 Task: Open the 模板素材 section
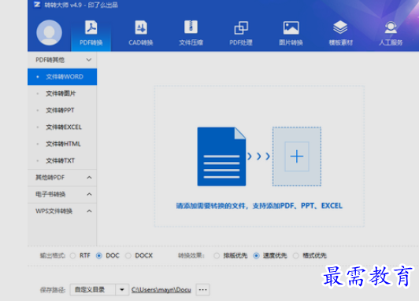click(341, 33)
